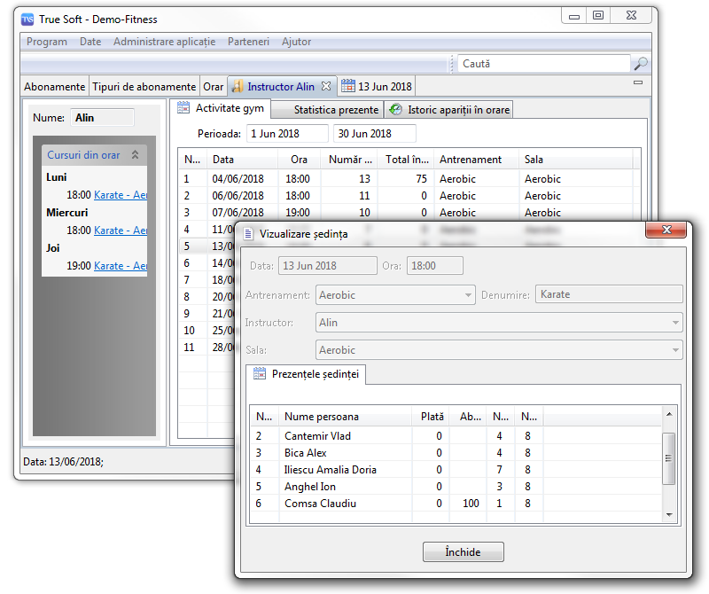Click the Instructor Alin tab icon
Viewport: 709px width, 594px height.
click(x=237, y=87)
